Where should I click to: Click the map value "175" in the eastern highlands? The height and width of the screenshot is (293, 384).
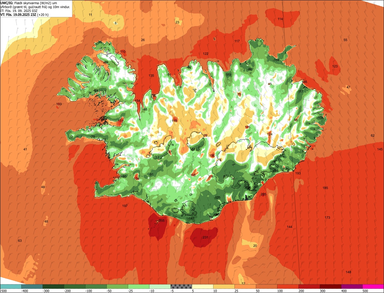pyautogui.click(x=247, y=127)
